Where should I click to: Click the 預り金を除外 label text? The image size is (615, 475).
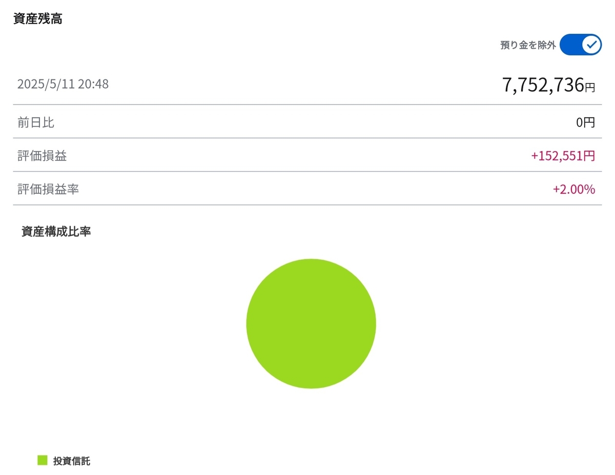tap(528, 45)
